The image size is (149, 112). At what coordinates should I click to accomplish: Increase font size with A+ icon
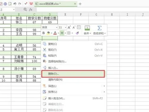coord(69,27)
